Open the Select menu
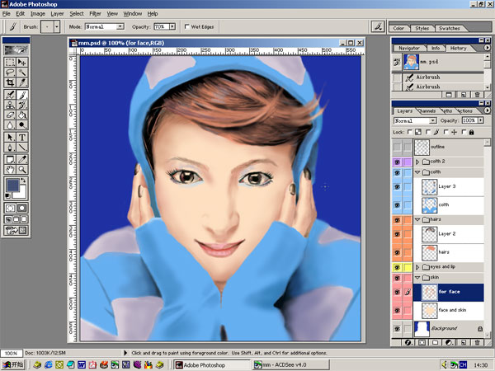The width and height of the screenshot is (495, 371). pos(77,13)
